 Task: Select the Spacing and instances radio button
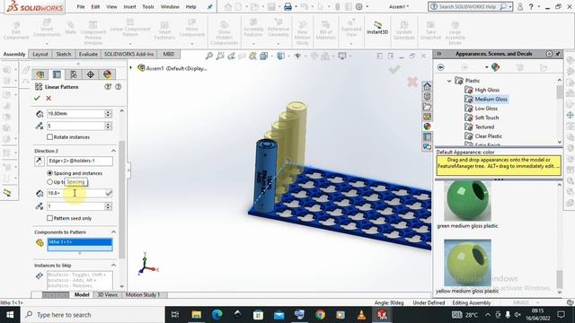point(50,173)
